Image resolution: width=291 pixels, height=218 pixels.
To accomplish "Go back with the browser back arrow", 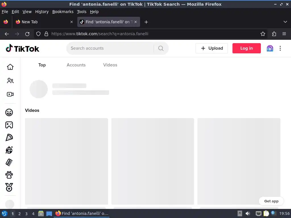I will 7,34.
